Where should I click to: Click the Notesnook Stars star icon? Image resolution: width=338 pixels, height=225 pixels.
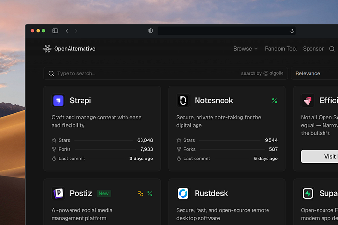pyautogui.click(x=179, y=140)
